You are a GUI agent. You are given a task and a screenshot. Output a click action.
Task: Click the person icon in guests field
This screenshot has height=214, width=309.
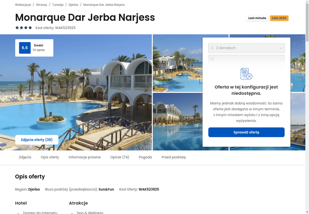(212, 48)
